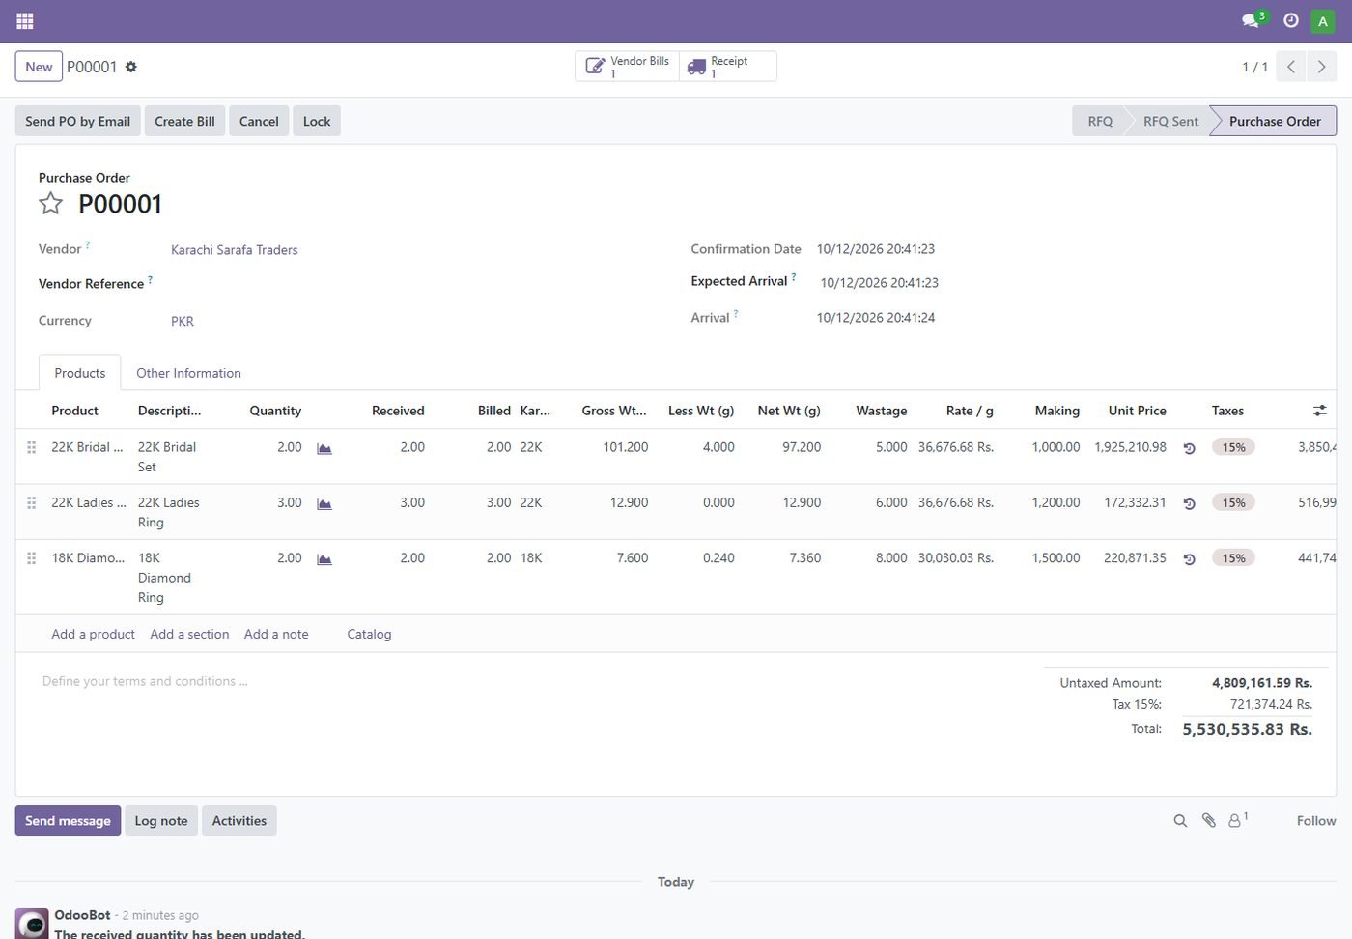Follow this purchase order
The height and width of the screenshot is (939, 1352).
pos(1316,820)
